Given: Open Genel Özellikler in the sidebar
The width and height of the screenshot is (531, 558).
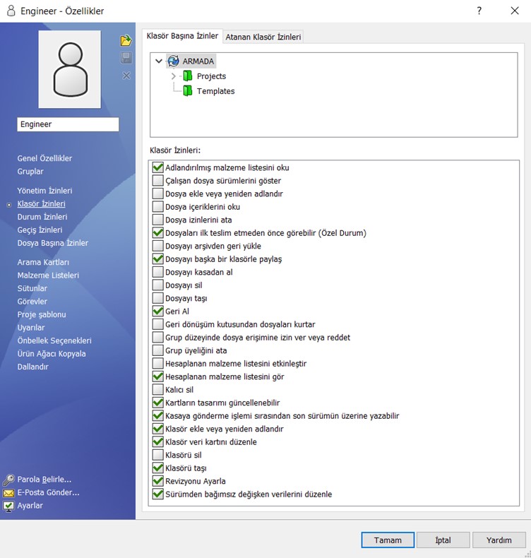Looking at the screenshot, I should coord(44,158).
